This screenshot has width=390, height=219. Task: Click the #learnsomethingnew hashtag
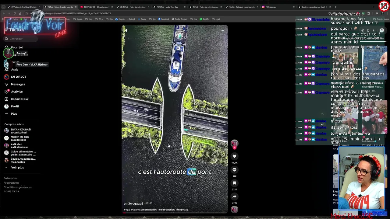pos(144,210)
